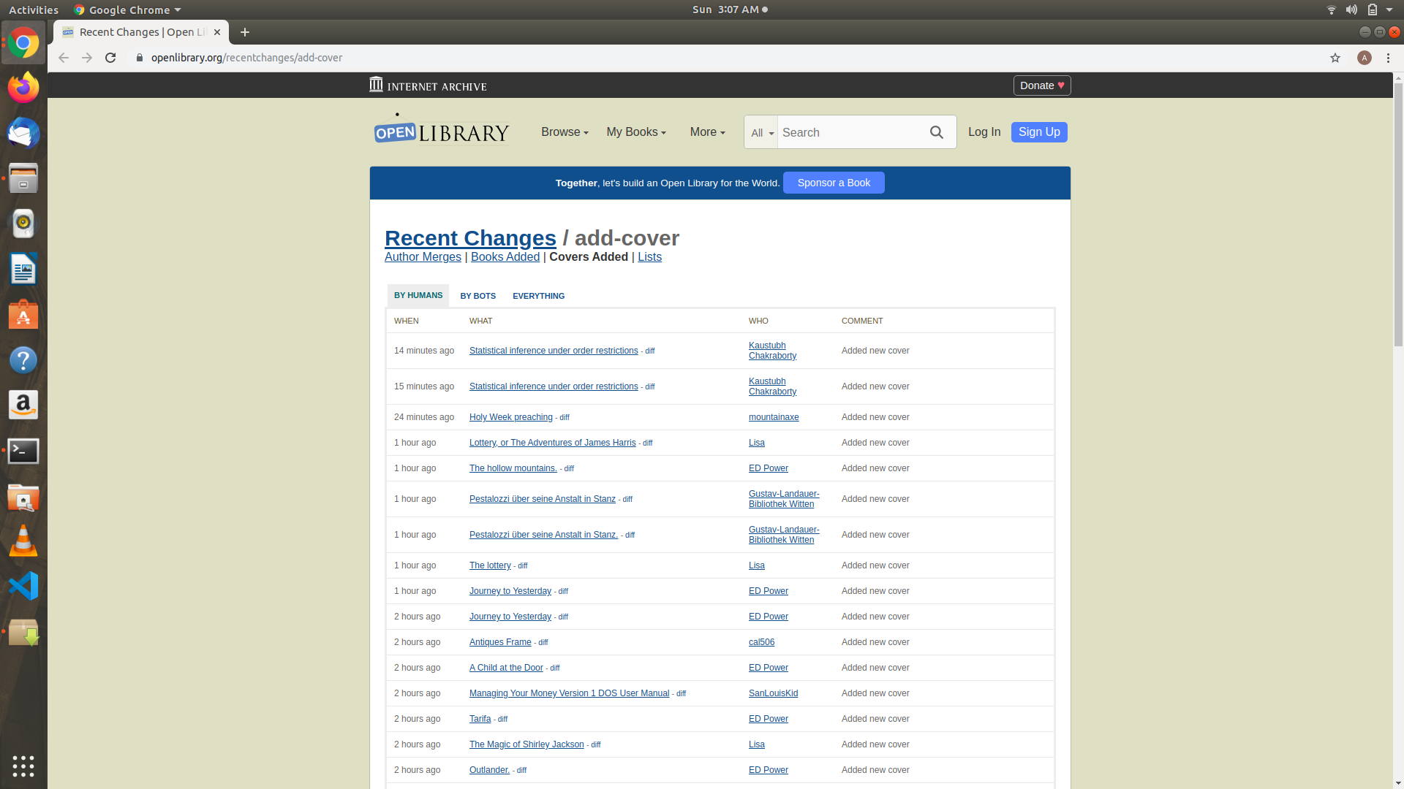The width and height of the screenshot is (1404, 789).
Task: Open Files manager from dock
Action: coord(23,179)
